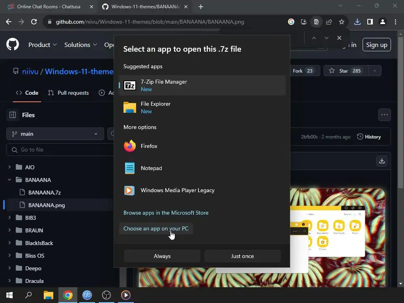Open Chrome profile avatar icon
404x303 pixels.
pos(383,22)
